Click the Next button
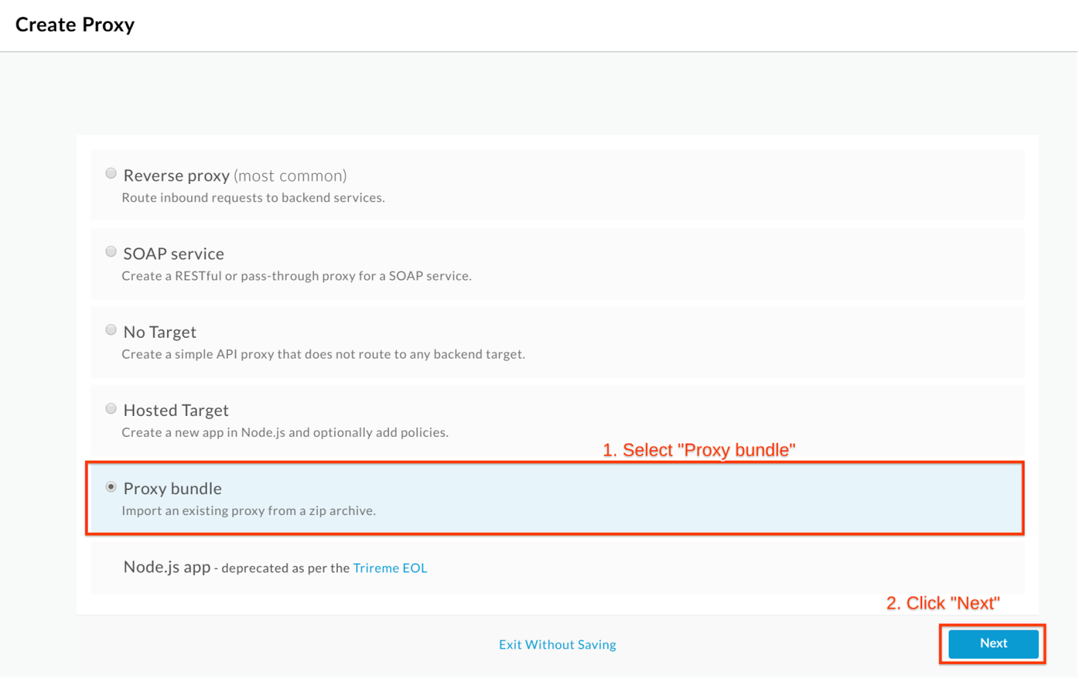Screen dimensions: 1079x679 click(x=993, y=644)
